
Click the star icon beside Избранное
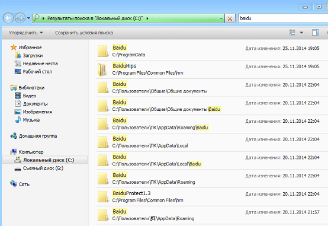pos(14,47)
